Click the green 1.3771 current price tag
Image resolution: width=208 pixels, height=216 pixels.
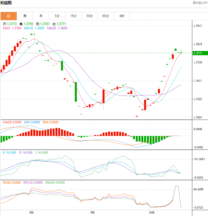[198, 53]
